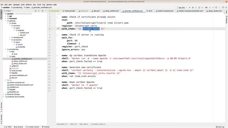
Task: Open the Event Log
Action: coord(220,127)
